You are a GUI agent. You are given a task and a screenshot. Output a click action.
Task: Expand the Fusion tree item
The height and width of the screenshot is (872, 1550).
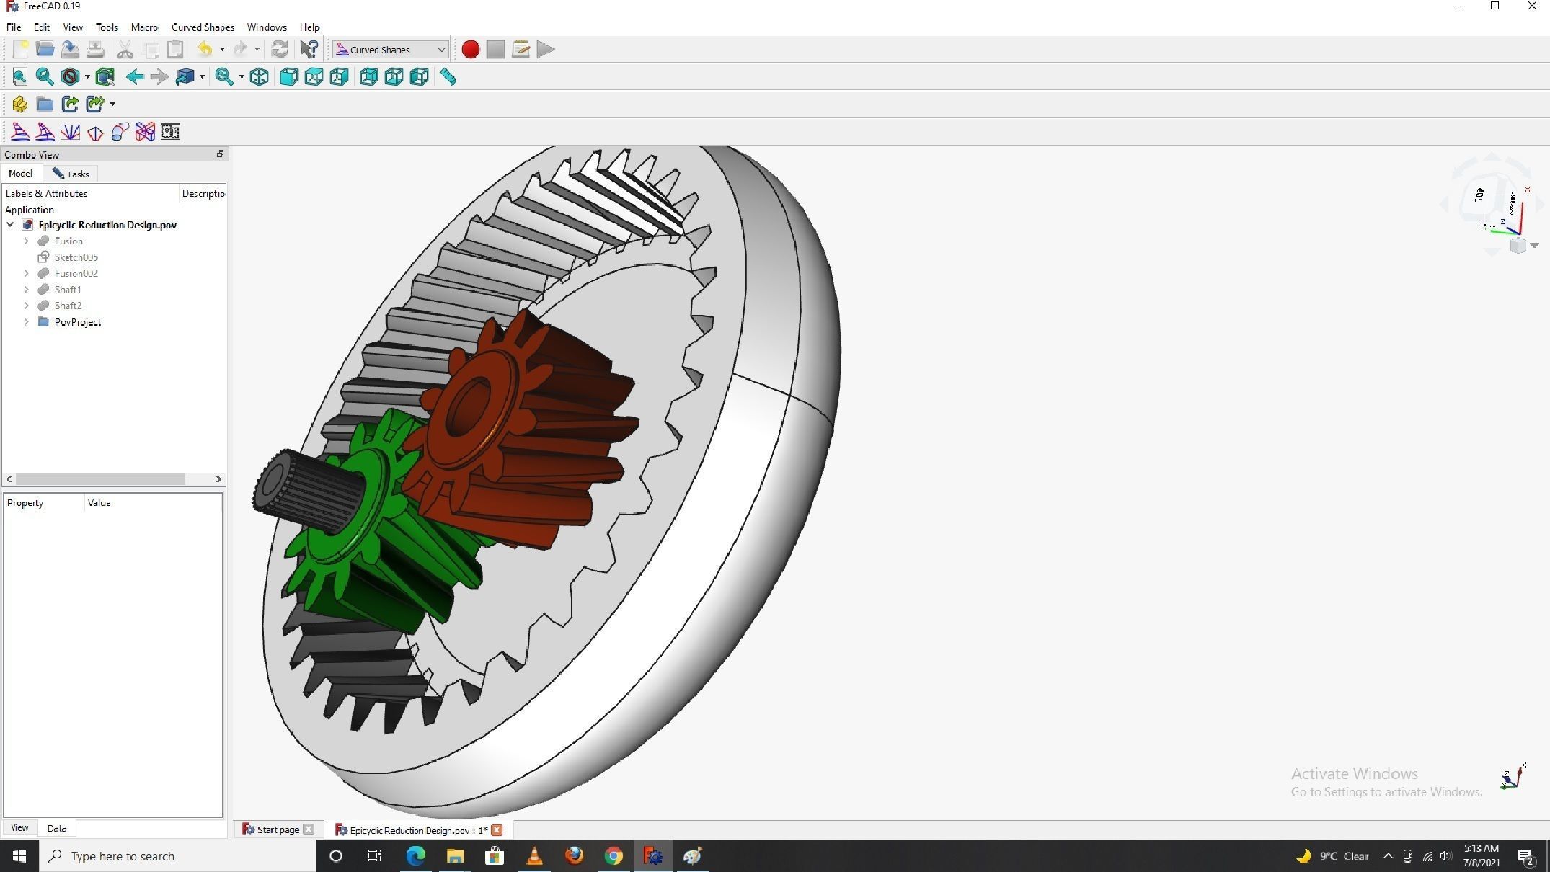27,241
